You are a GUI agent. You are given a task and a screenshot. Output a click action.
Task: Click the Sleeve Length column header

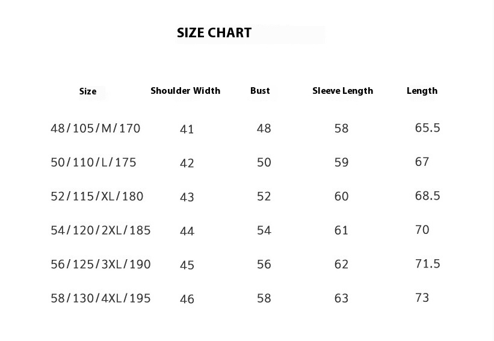(343, 91)
